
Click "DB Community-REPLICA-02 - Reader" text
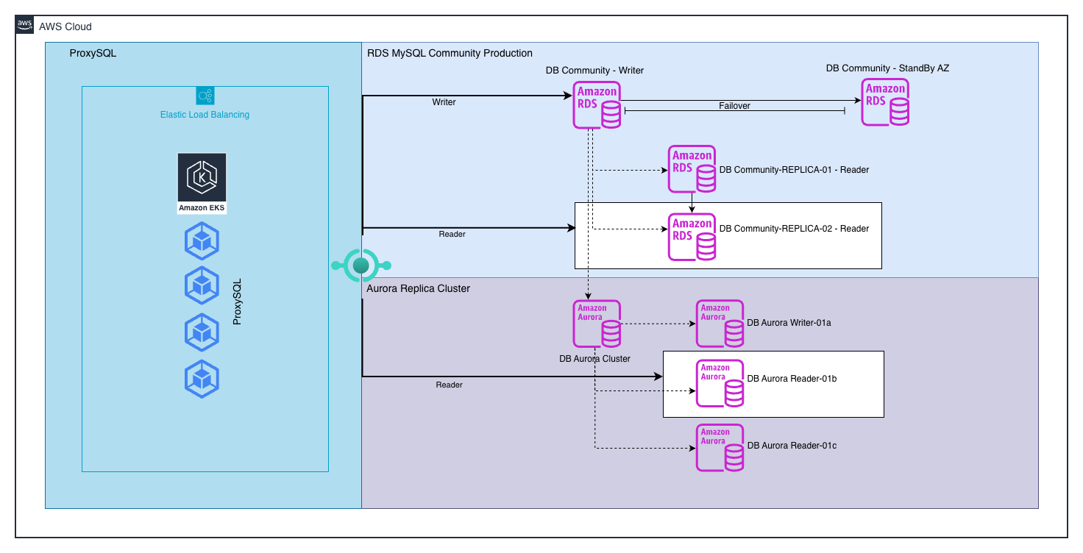794,229
